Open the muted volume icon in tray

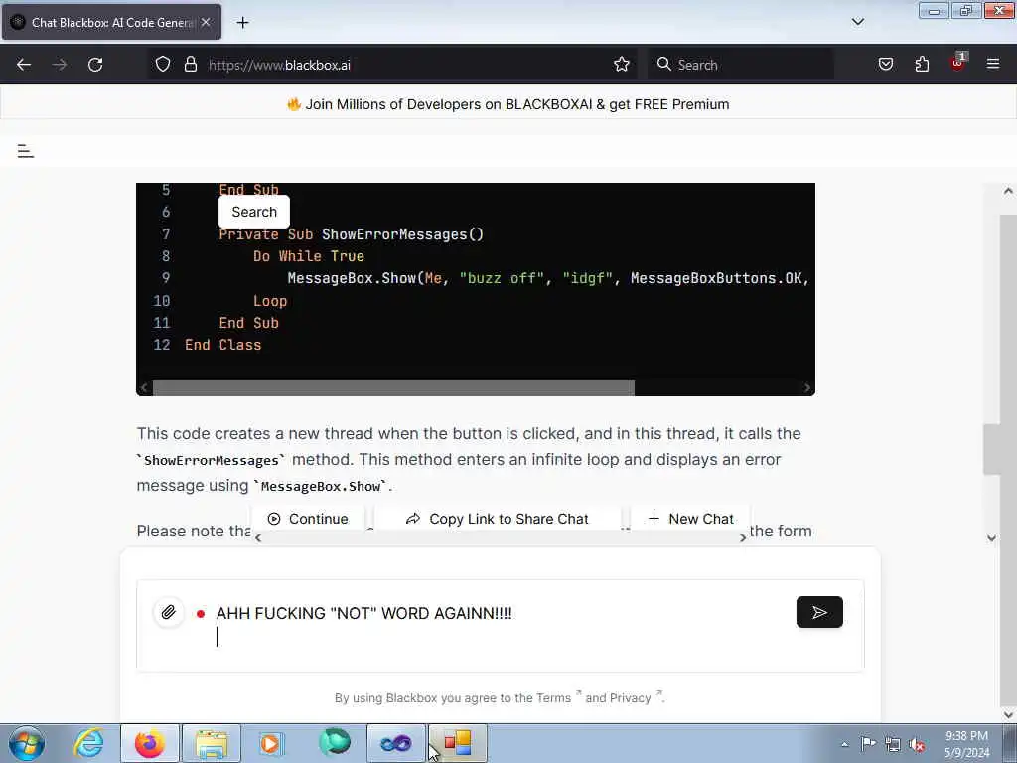917,744
